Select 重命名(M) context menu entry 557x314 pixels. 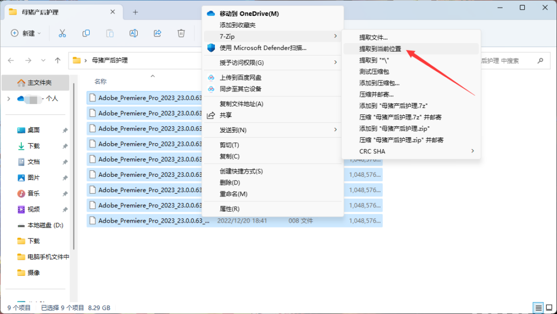pyautogui.click(x=273, y=194)
